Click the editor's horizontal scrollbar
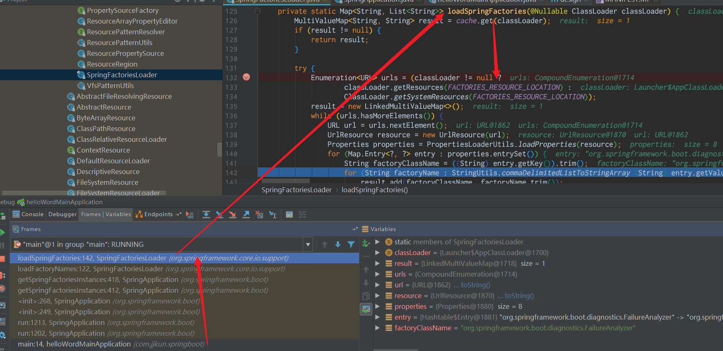The width and height of the screenshot is (723, 351). 286,181
